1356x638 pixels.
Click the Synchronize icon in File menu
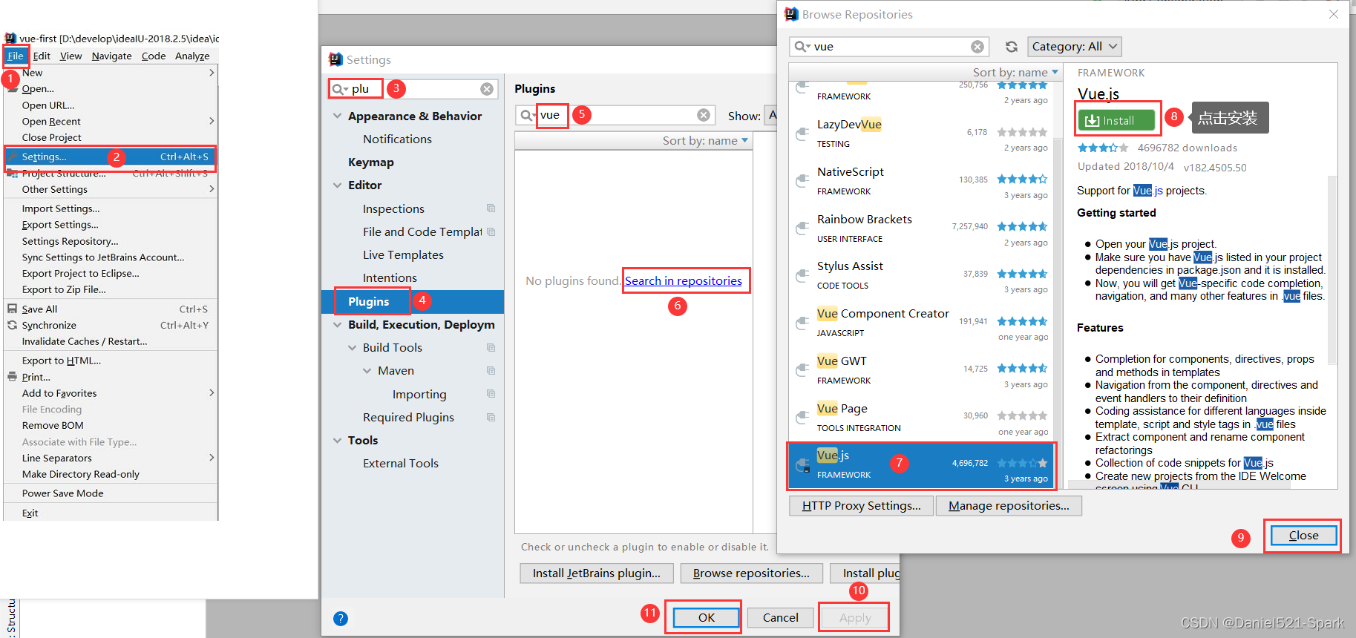12,325
